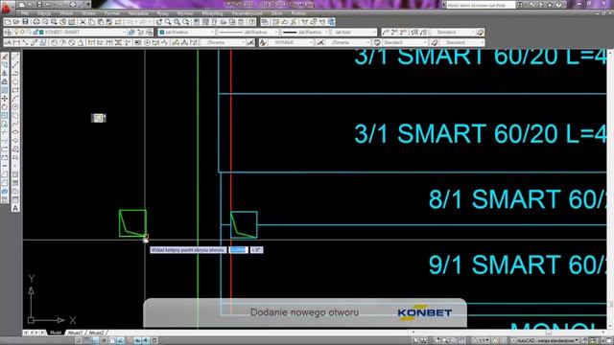Viewport: 614px width, 345px height.
Task: Click the color control swatch
Action: click(162, 32)
